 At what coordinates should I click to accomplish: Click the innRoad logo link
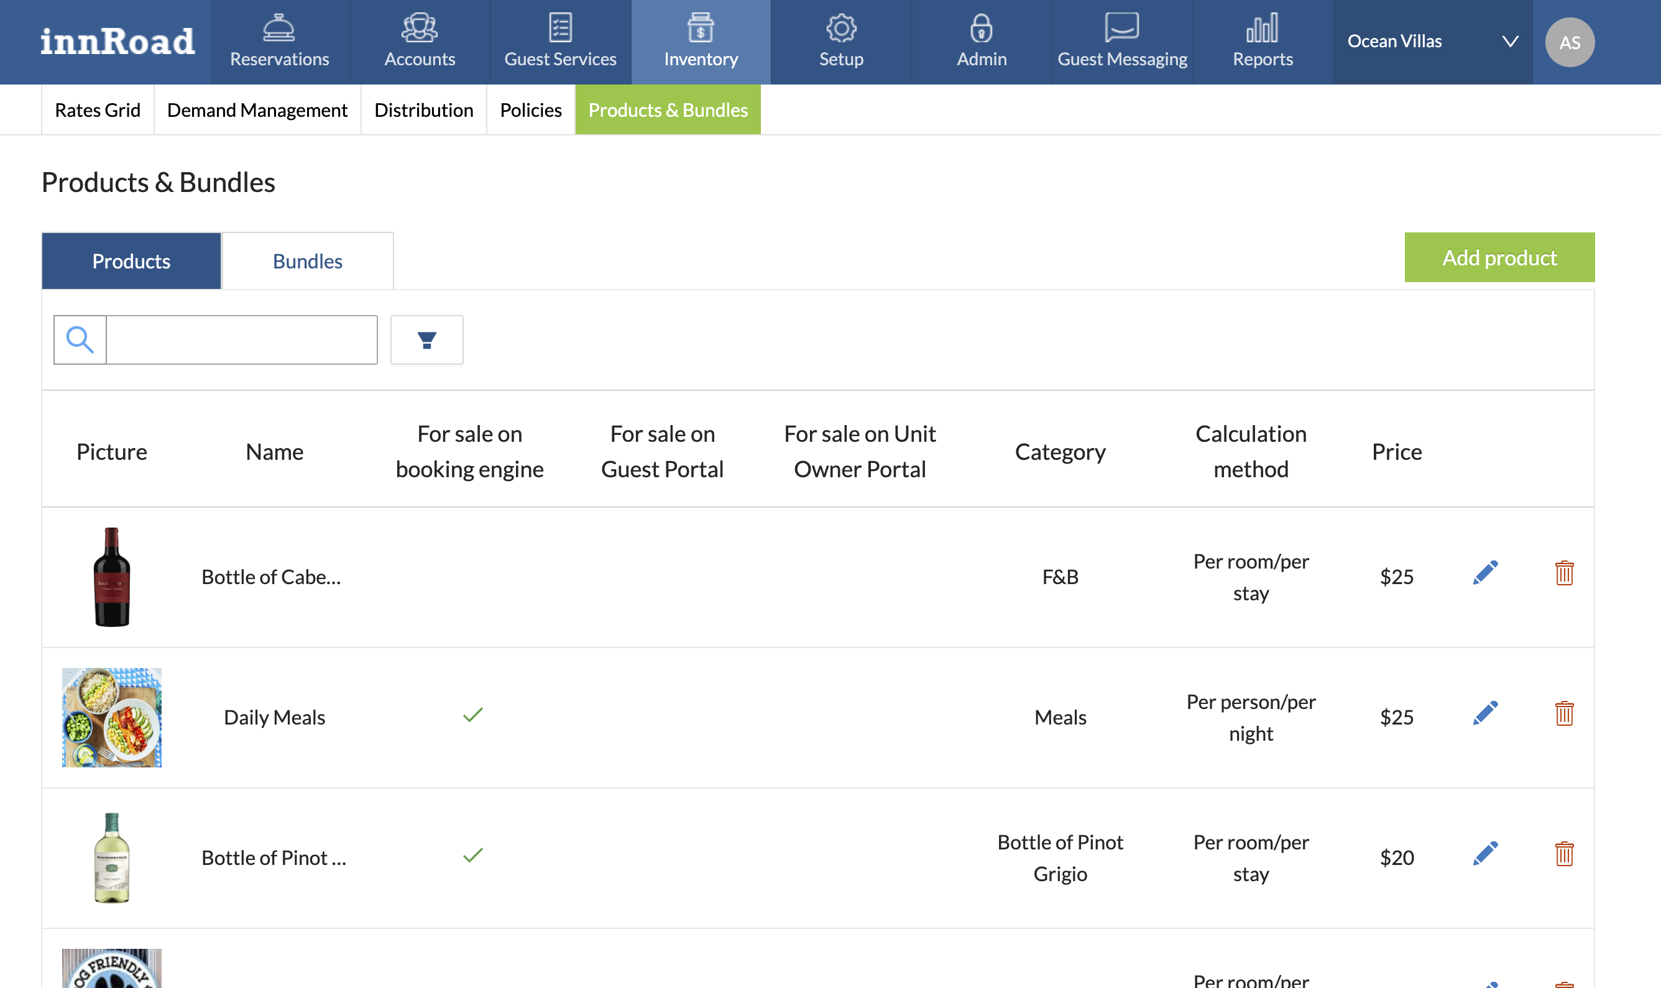[x=117, y=42]
